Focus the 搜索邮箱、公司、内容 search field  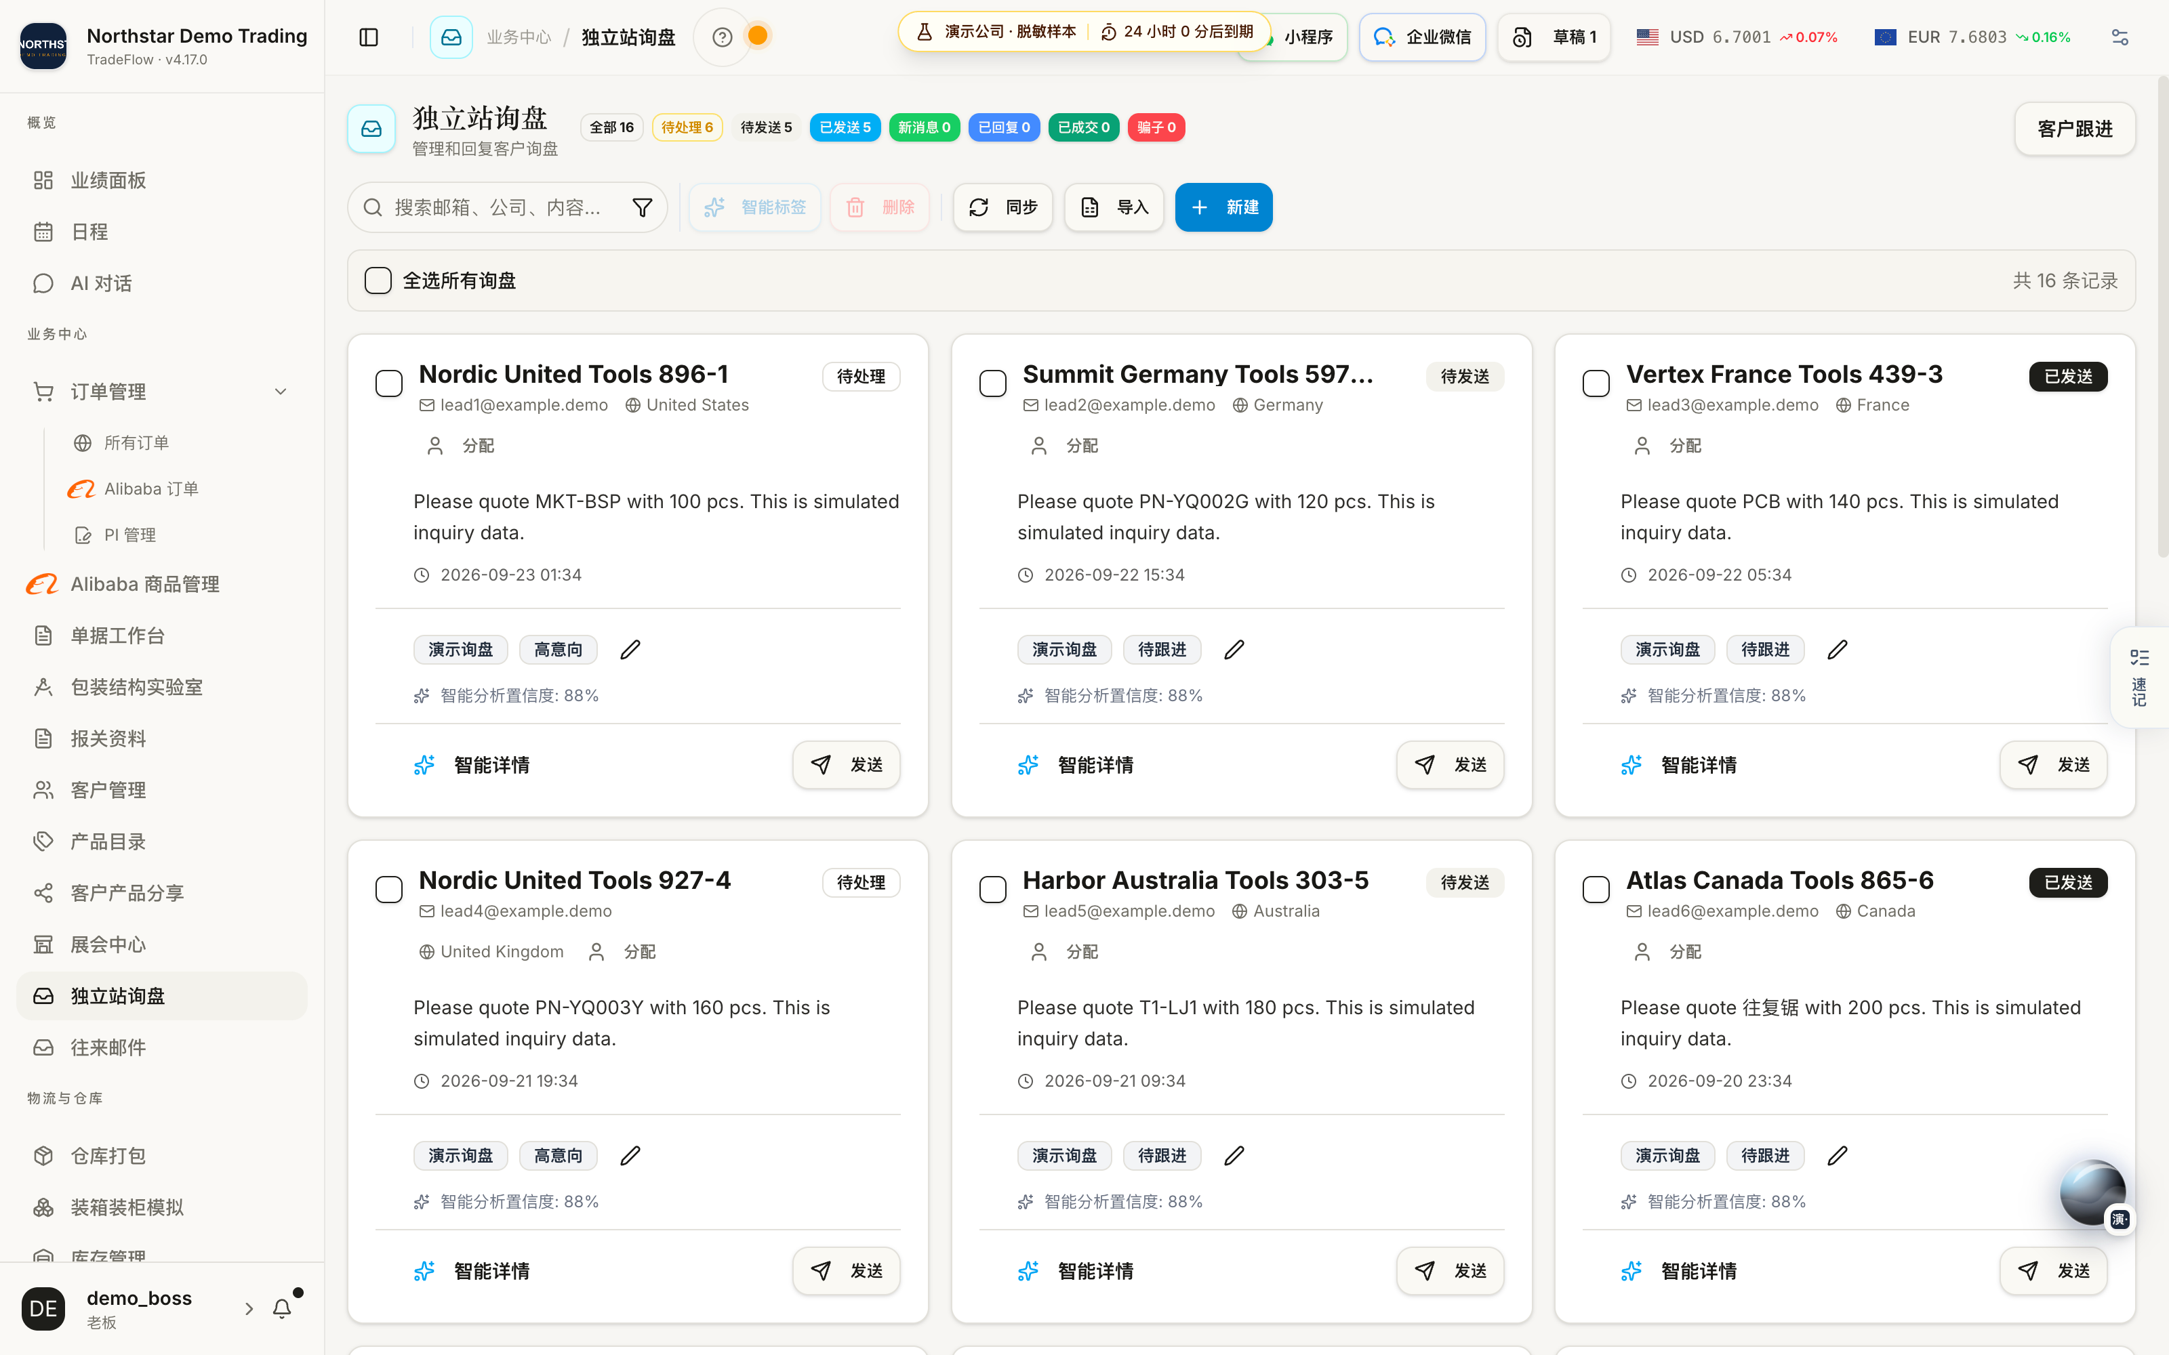507,207
